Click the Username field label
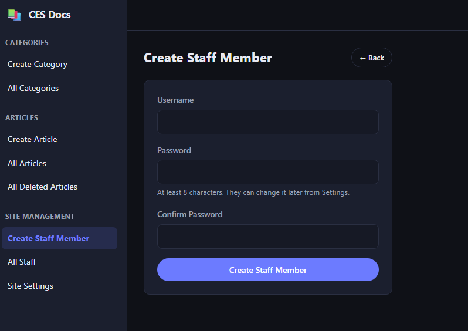 [175, 100]
